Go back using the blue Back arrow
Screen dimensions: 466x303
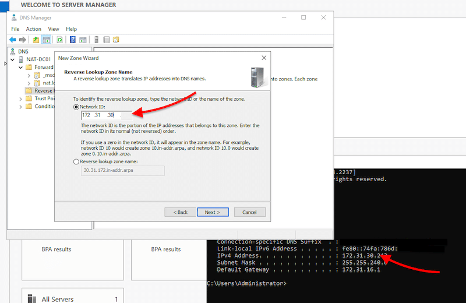click(13, 40)
